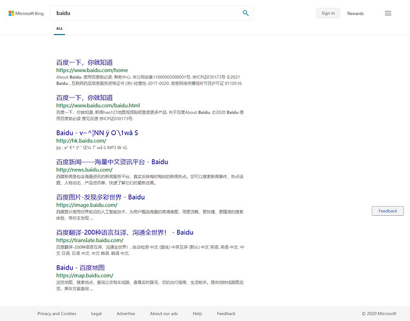Viewport: 410px width, 321px height.
Task: Click description snippet under image.baidu.com
Action: [150, 215]
